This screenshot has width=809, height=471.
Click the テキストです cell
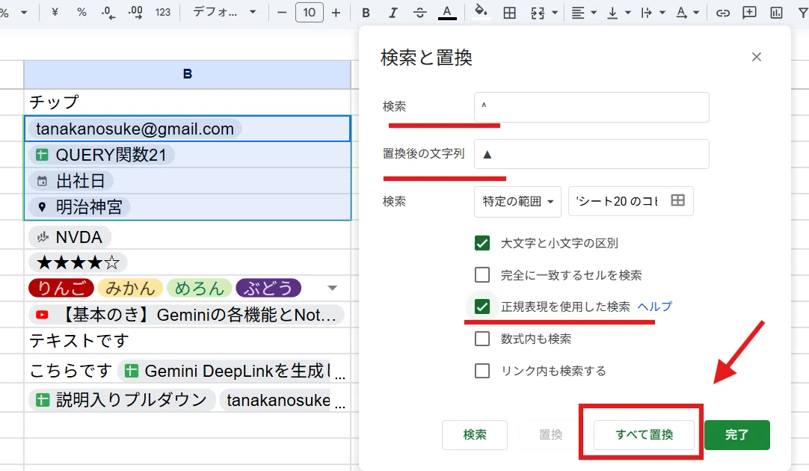187,340
